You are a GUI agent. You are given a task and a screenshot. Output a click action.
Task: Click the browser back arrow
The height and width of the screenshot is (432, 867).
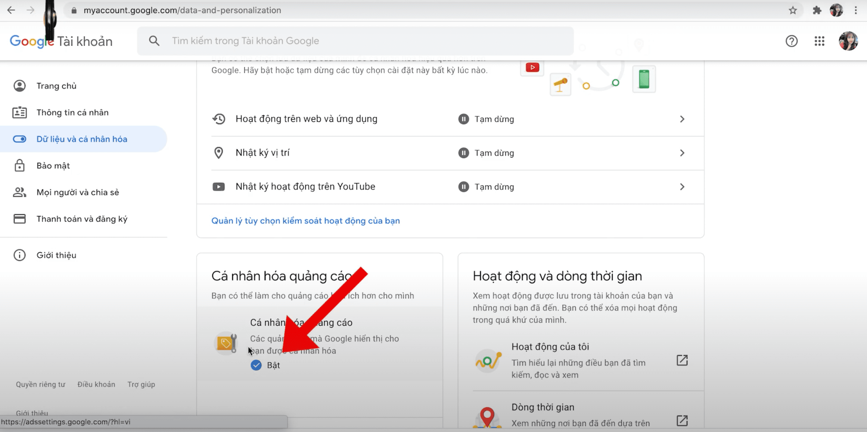pyautogui.click(x=11, y=11)
